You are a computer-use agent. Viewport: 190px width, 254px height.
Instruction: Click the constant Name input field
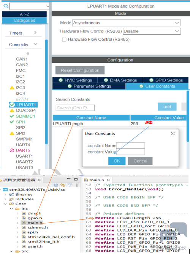[130, 145]
